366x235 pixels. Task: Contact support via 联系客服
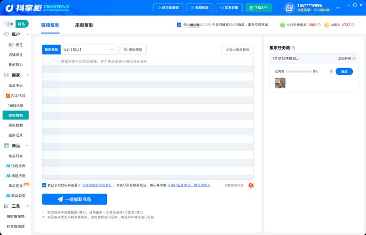pyautogui.click(x=229, y=8)
